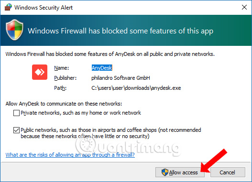Click the shield icon on Allow access button

[x=164, y=172]
